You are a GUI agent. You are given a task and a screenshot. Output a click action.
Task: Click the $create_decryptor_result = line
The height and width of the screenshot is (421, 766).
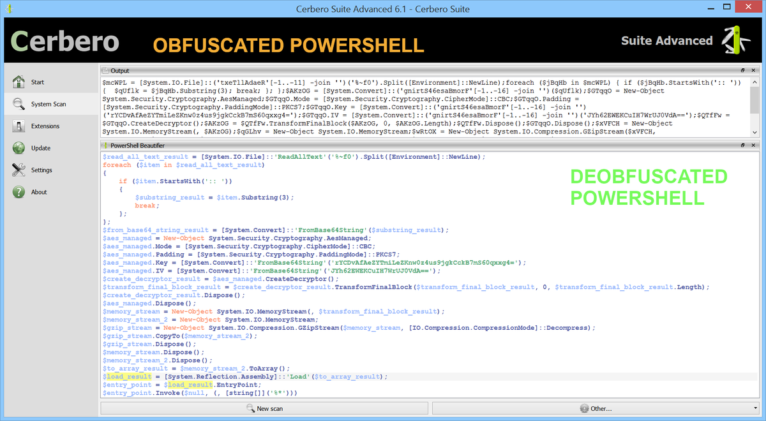[221, 279]
